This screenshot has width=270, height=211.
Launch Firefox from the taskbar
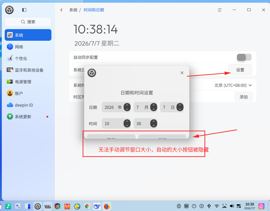click(107, 206)
